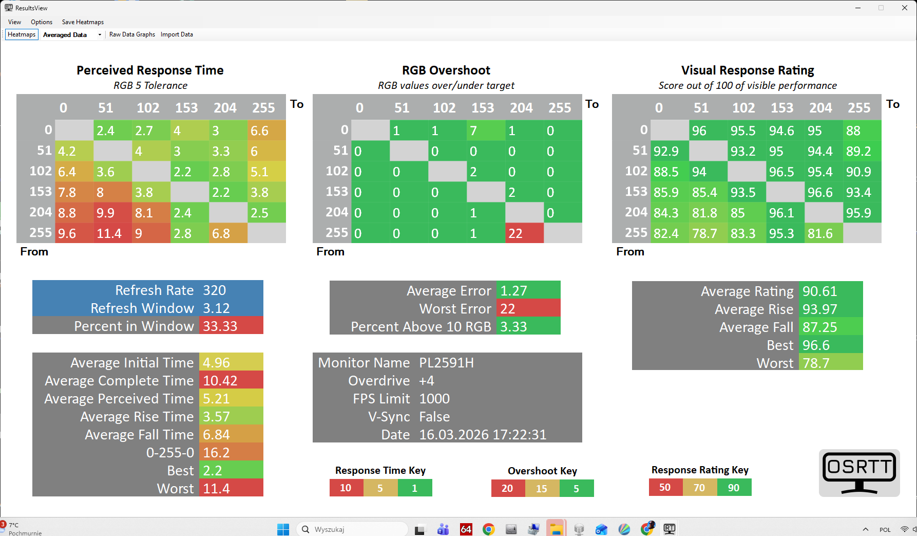Click the Windows Start button
The width and height of the screenshot is (917, 536).
click(x=283, y=529)
